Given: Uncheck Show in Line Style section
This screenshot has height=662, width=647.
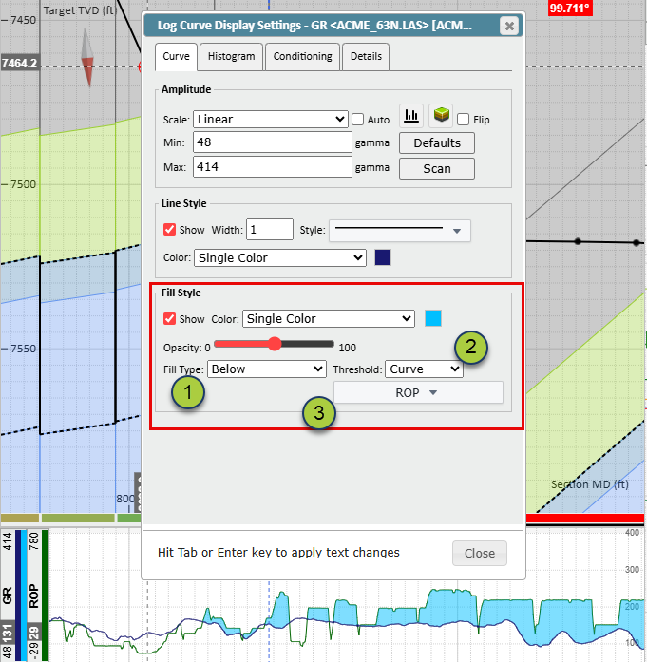Looking at the screenshot, I should pos(169,230).
